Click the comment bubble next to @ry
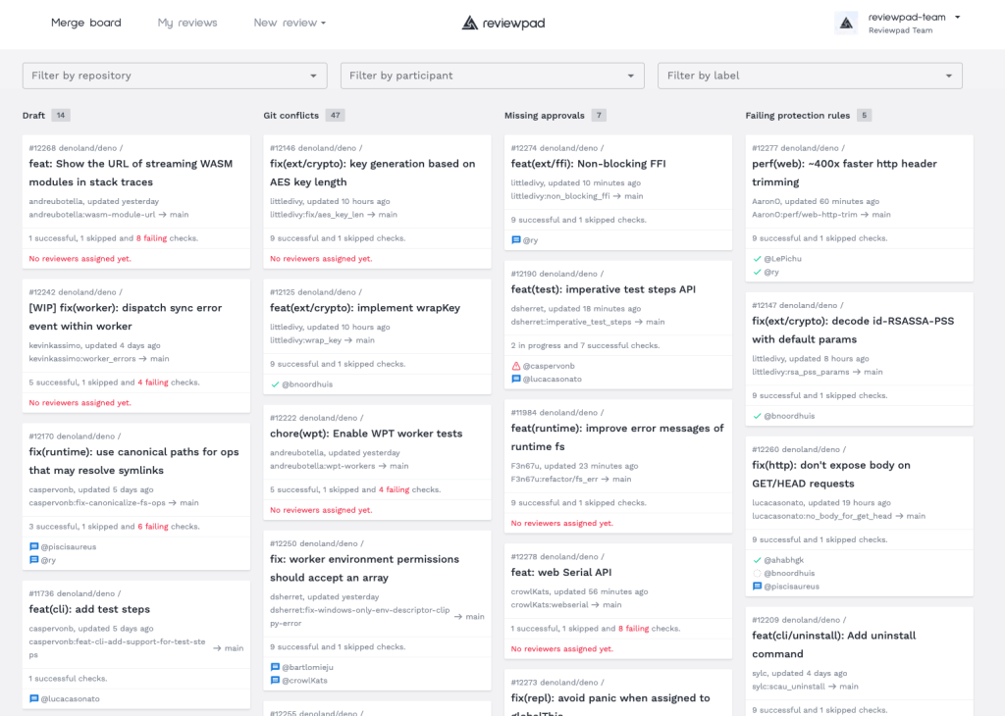The image size is (1005, 716). coord(515,239)
